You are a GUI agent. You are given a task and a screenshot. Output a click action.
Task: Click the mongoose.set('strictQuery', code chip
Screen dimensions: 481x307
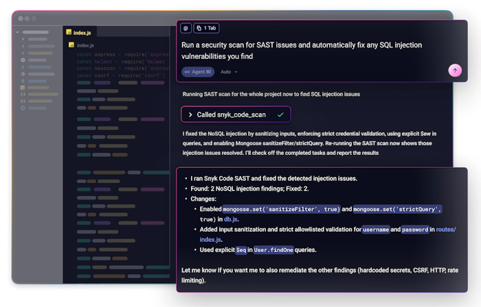(397, 209)
